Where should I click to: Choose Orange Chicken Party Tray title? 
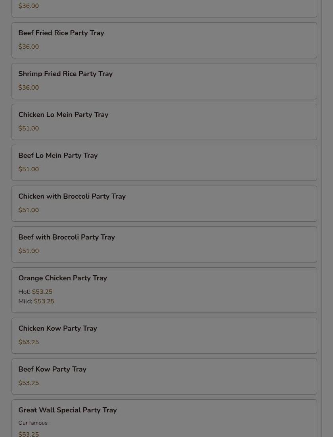63,278
